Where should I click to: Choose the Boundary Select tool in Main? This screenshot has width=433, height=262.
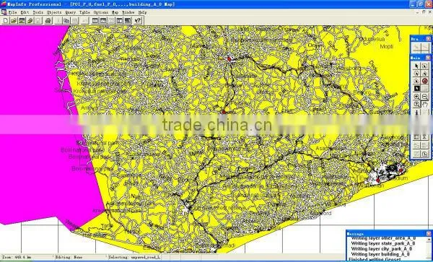coord(416,81)
